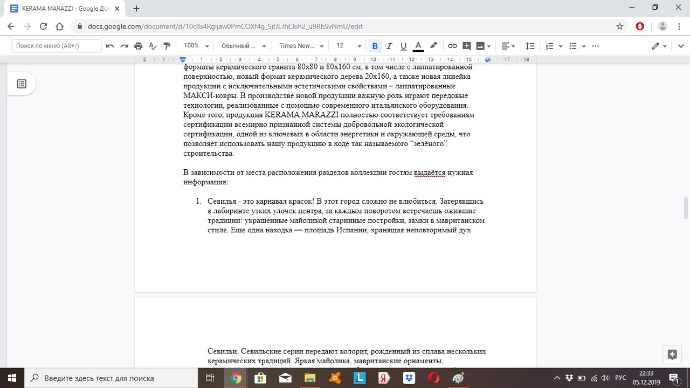Toggle italic formatting
This screenshot has height=388, width=690.
[389, 46]
